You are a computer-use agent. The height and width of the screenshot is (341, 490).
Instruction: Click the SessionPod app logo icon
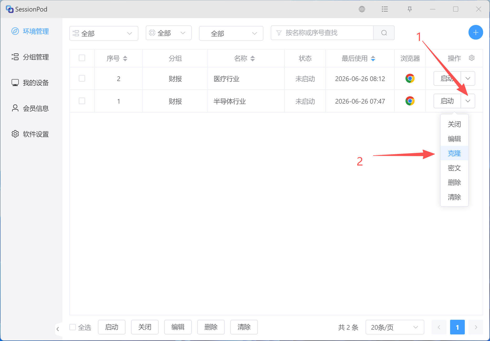(x=9, y=9)
